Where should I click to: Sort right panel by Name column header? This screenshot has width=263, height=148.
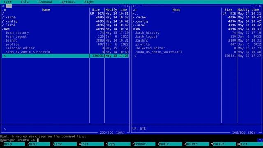pos(176,10)
